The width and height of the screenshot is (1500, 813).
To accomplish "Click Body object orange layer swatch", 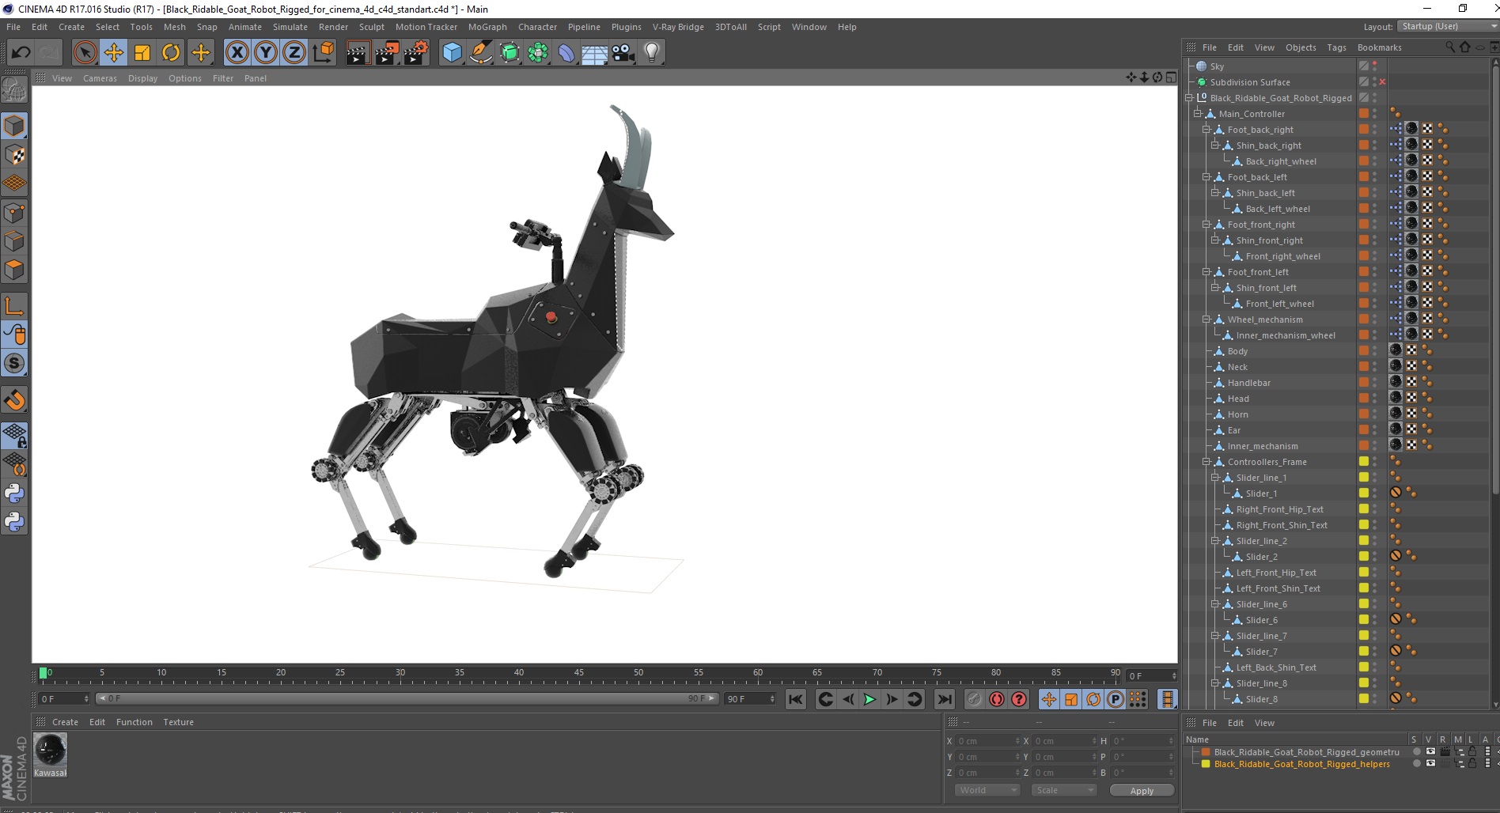I will click(x=1364, y=350).
